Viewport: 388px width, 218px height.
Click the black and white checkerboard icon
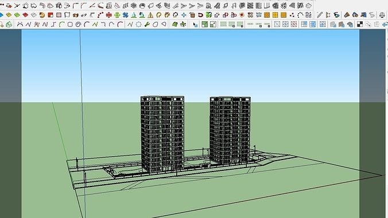coord(360,24)
